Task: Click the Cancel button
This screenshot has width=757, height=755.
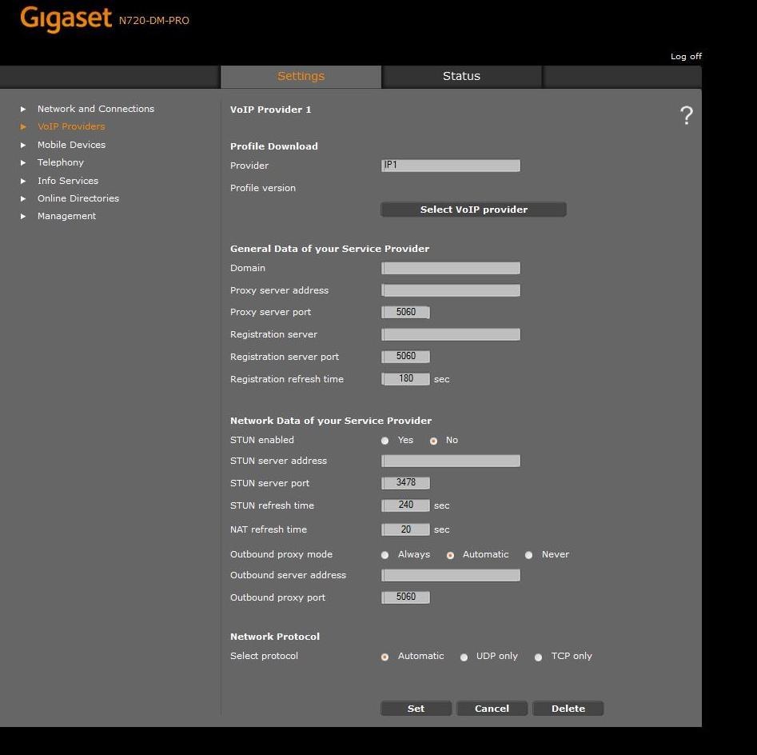Action: 492,709
